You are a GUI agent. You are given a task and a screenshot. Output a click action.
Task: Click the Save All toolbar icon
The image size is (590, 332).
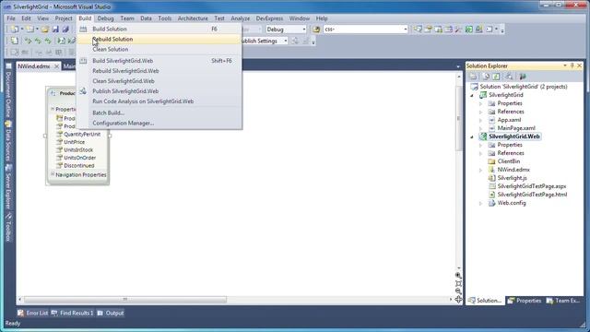[x=65, y=29]
